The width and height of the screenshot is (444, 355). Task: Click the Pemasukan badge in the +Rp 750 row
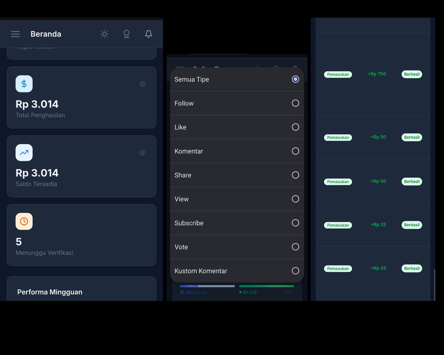click(338, 74)
